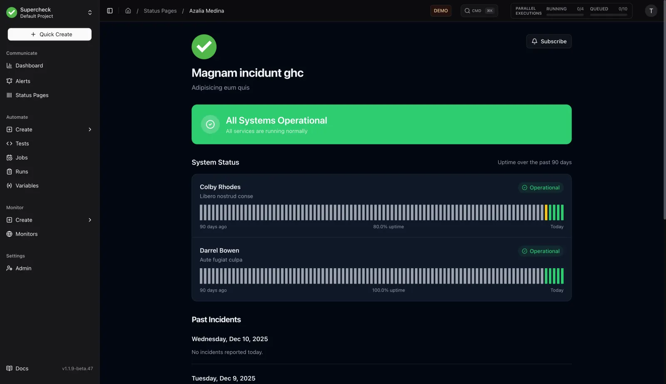Open the CMD search box
Image resolution: width=666 pixels, height=384 pixels.
pyautogui.click(x=479, y=11)
